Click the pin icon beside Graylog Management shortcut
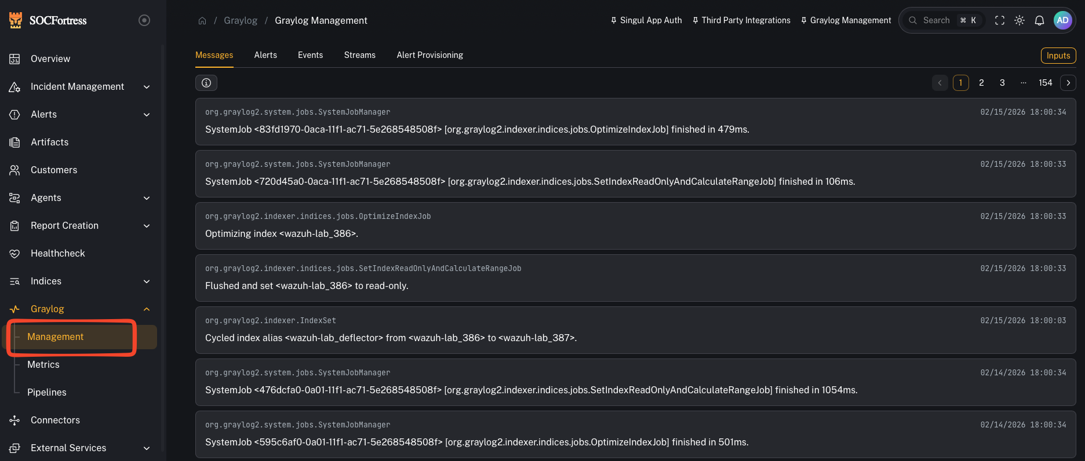Screen dimensions: 1085x461 [x=804, y=20]
